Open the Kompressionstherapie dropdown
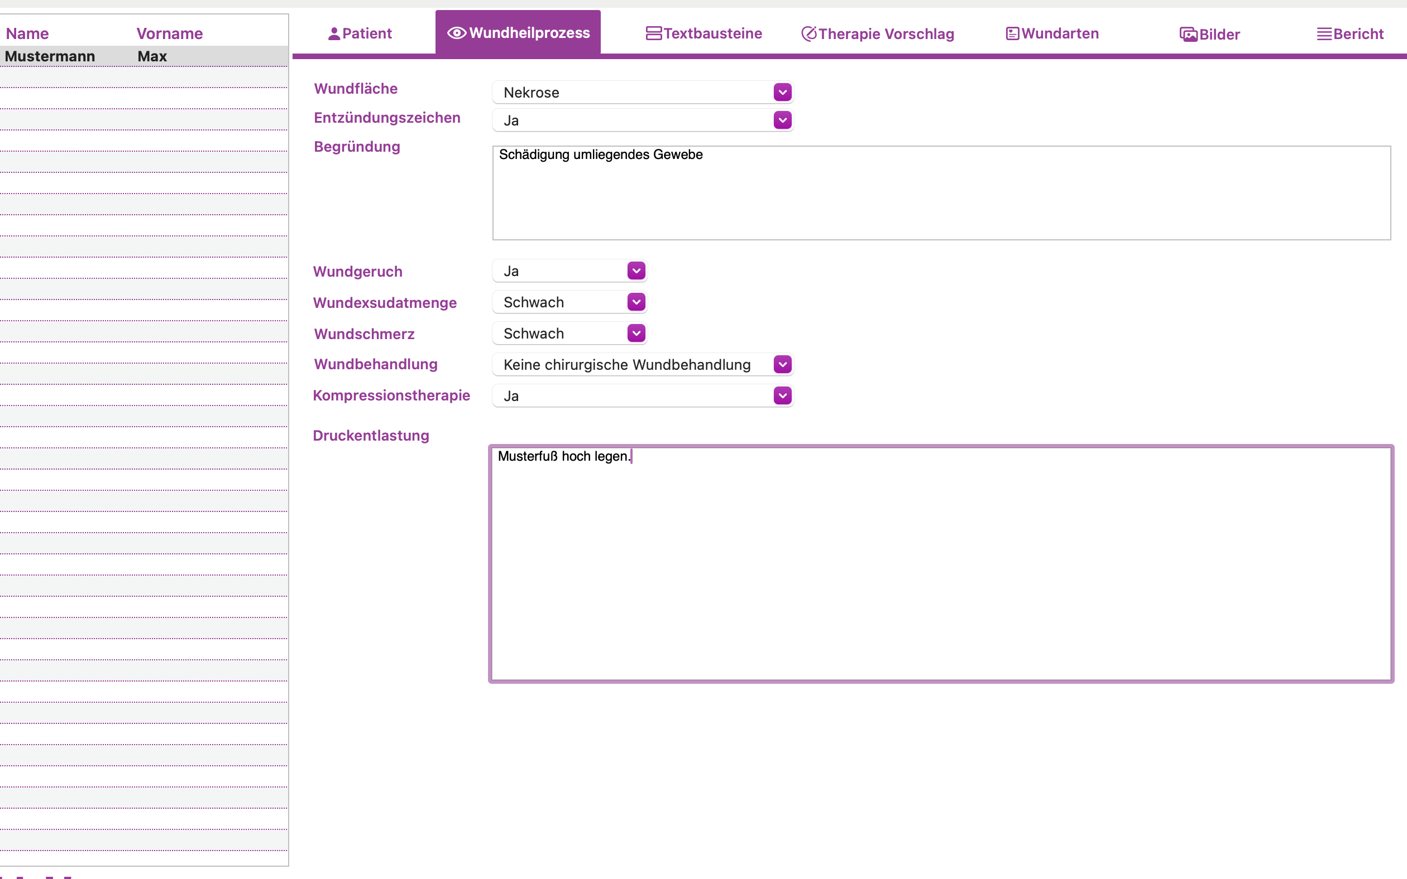 pyautogui.click(x=782, y=395)
